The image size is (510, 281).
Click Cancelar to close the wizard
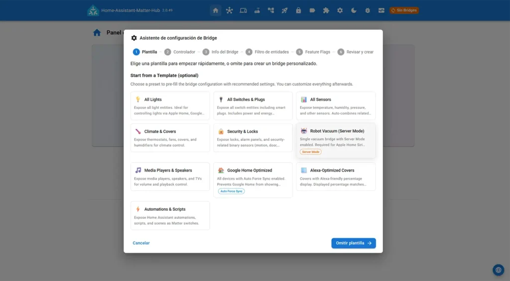coord(141,243)
